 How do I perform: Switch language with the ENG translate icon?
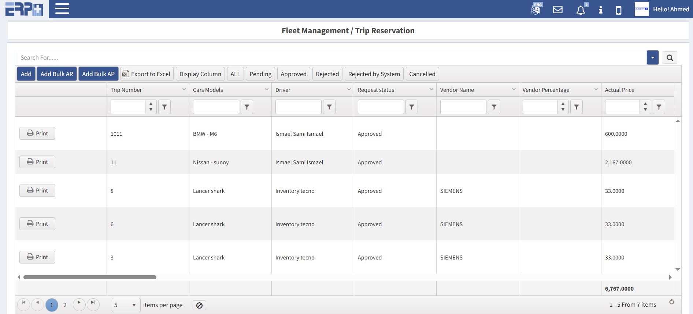point(536,9)
